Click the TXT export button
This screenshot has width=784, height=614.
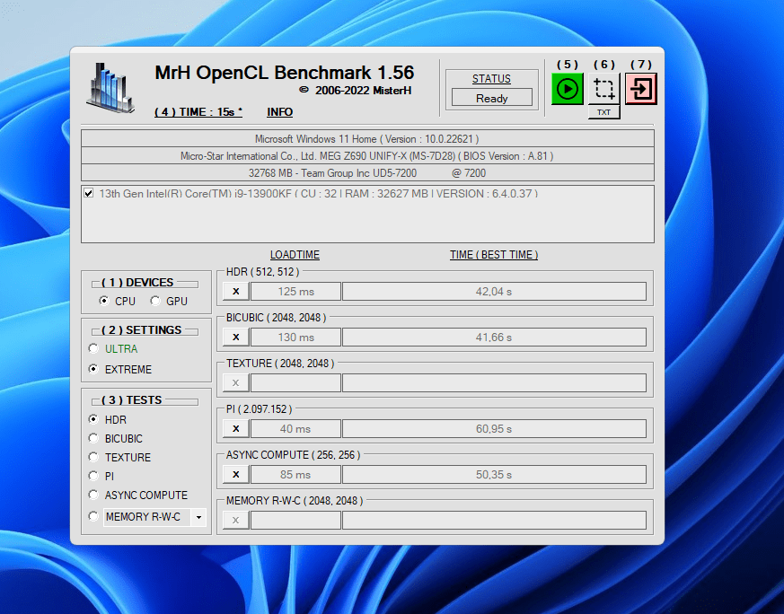pos(604,112)
